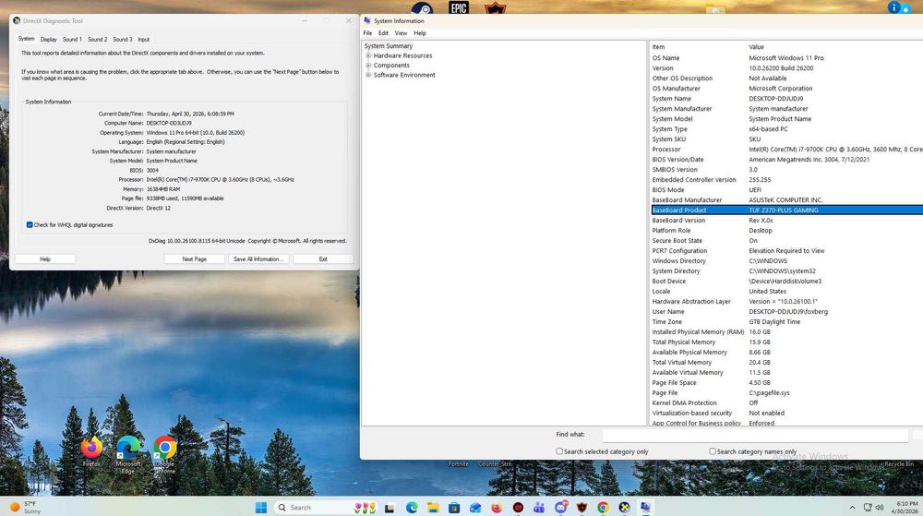Open the Epic Games desktop icon
Viewport: 923px width, 516px height.
coord(459,7)
